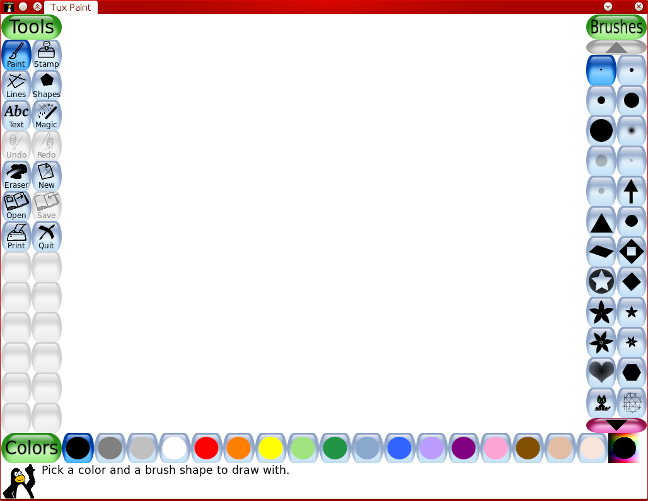Select the yellow color swatch

pos(270,447)
